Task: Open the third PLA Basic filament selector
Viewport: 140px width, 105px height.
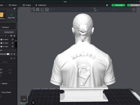Action: point(5,47)
